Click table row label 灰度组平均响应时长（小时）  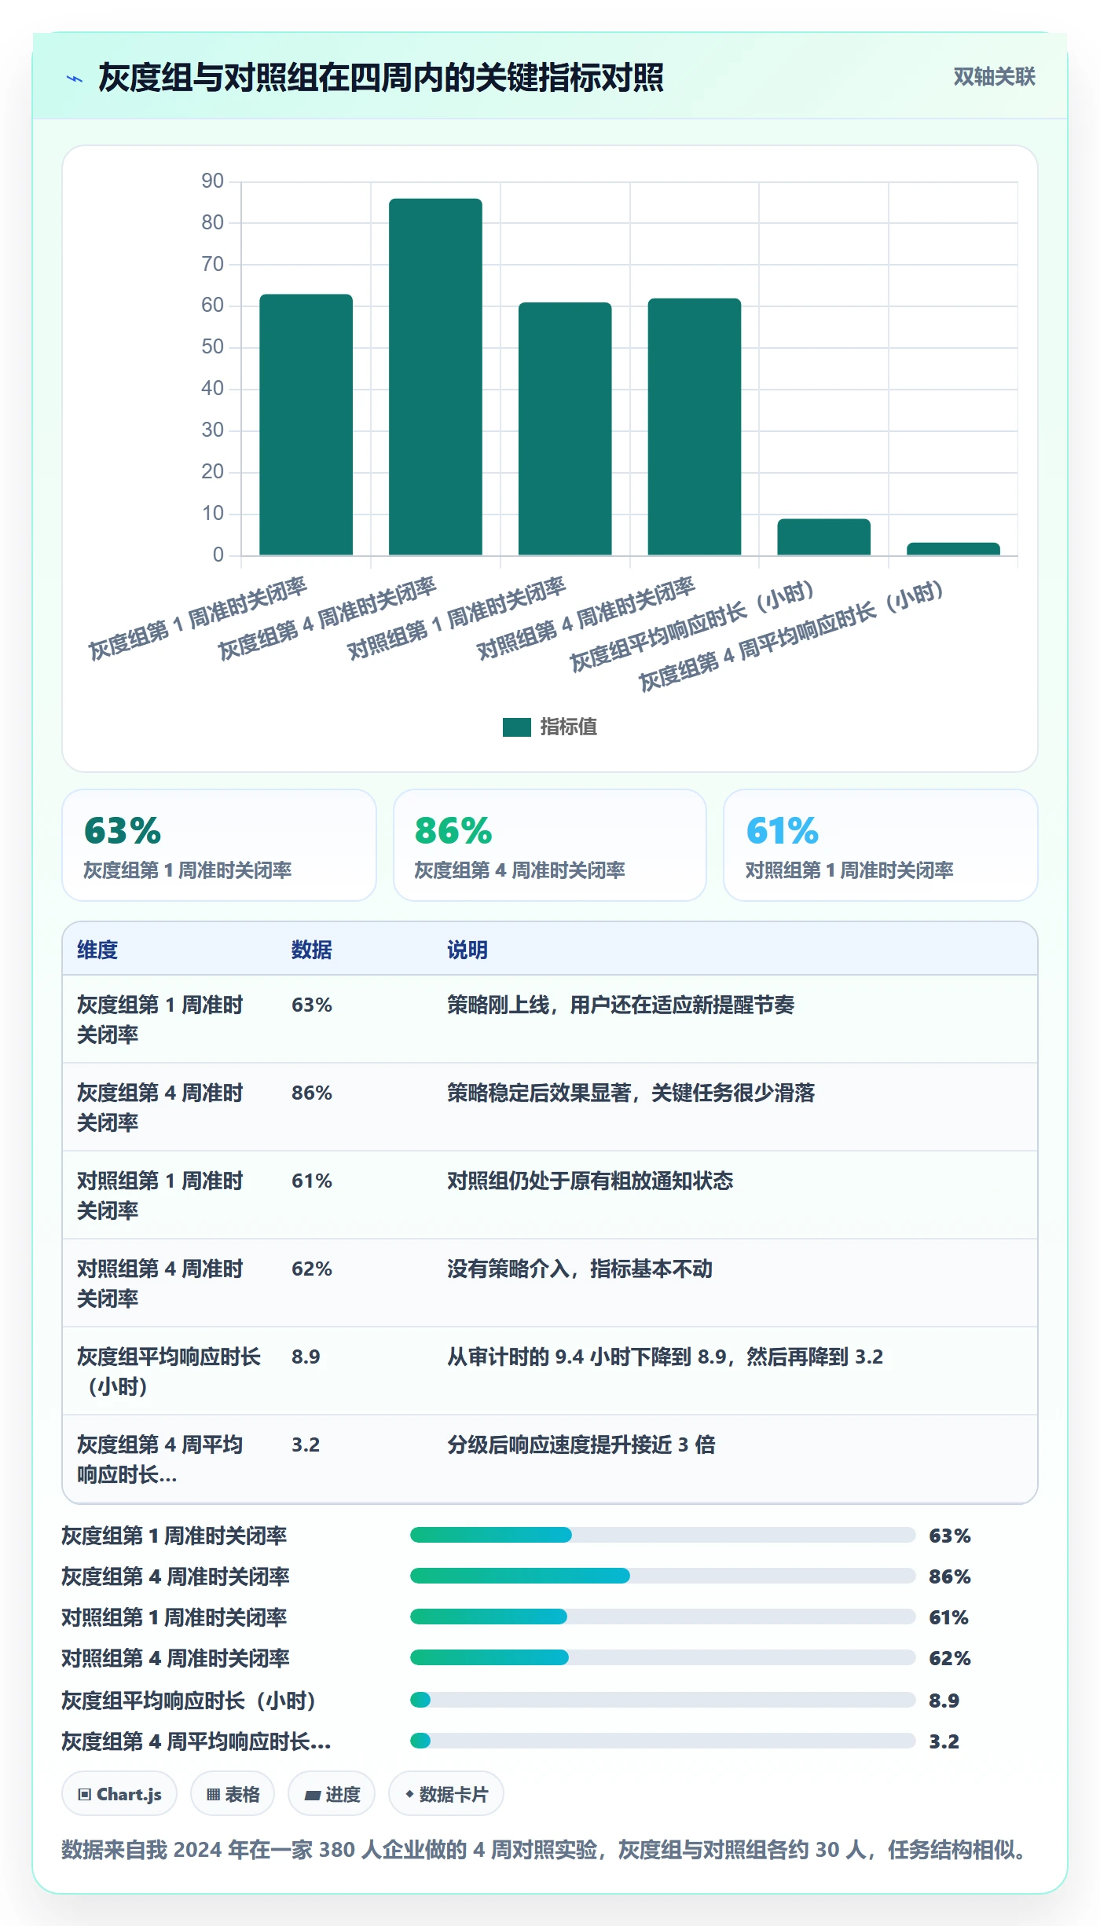point(169,1371)
